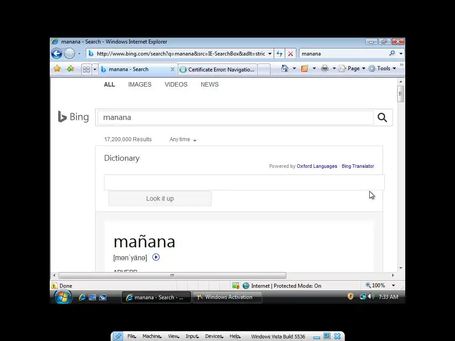Expand the tab list dropdown arrow

(95, 69)
